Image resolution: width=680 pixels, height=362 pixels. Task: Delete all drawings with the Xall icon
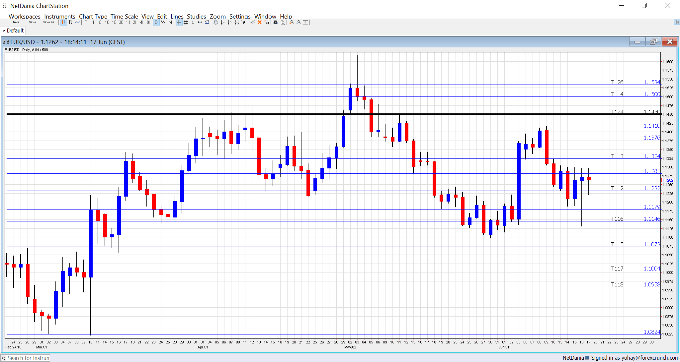tap(267, 22)
